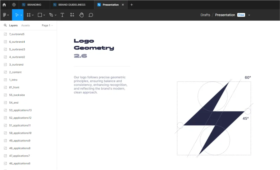
Task: Open the Figma main menu
Action: (5, 15)
